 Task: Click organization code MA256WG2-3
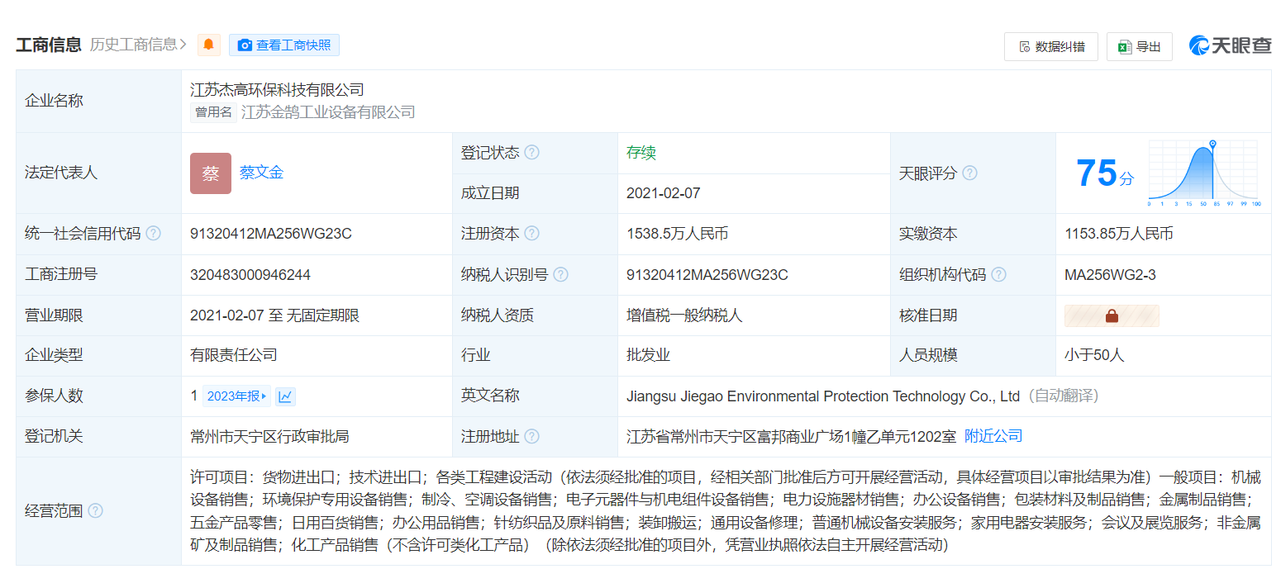1110,274
